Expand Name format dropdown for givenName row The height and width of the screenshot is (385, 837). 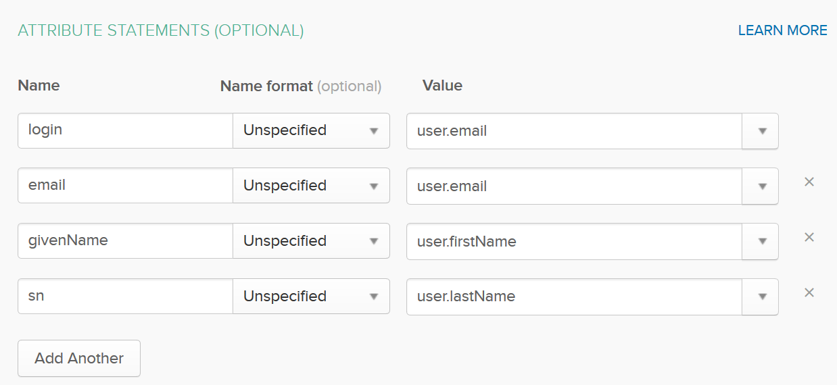311,241
